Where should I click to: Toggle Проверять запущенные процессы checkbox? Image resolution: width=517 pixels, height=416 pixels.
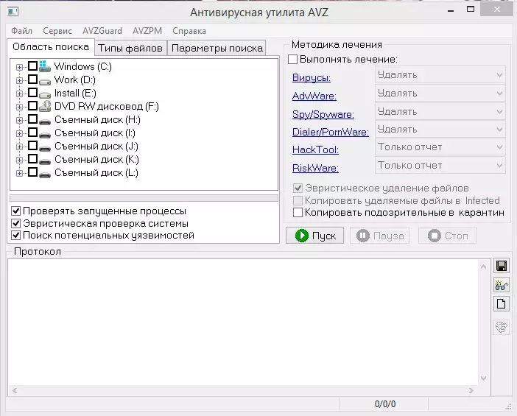pyautogui.click(x=15, y=211)
